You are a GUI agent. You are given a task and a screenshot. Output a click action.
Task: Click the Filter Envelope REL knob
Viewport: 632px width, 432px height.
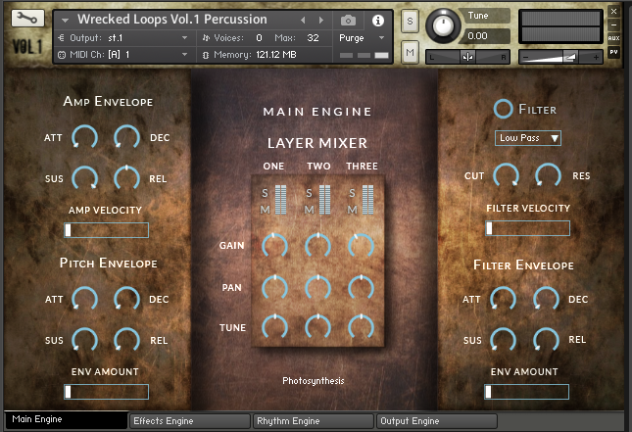pos(546,340)
